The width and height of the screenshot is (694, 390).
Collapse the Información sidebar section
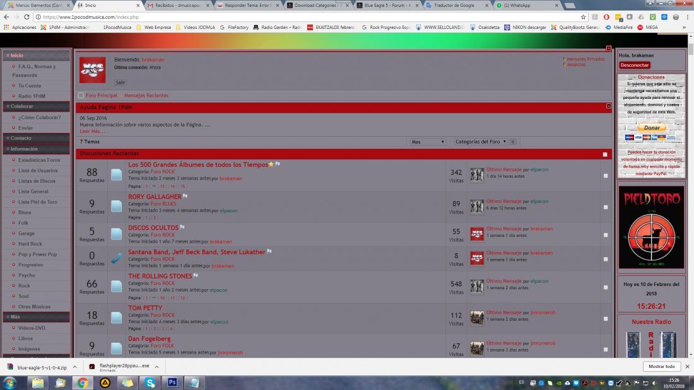point(37,149)
